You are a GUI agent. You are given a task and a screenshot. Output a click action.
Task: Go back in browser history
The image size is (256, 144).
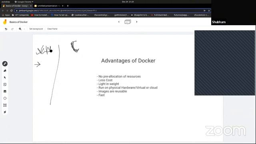click(3, 11)
